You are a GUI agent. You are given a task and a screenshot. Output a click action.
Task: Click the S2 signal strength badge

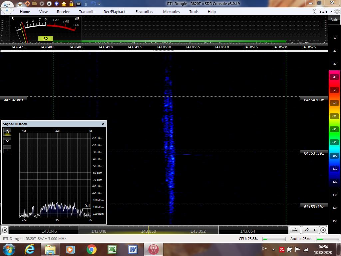(45, 39)
